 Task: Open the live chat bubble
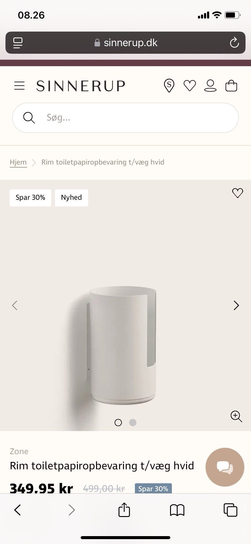[225, 467]
